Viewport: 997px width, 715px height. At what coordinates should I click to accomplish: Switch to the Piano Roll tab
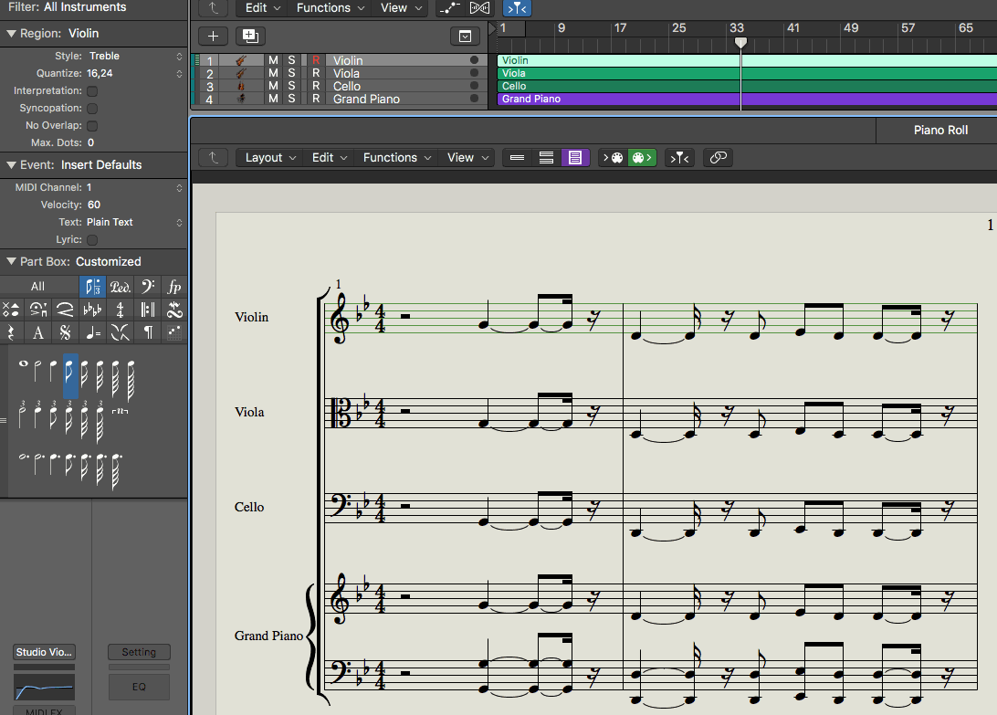pos(940,131)
